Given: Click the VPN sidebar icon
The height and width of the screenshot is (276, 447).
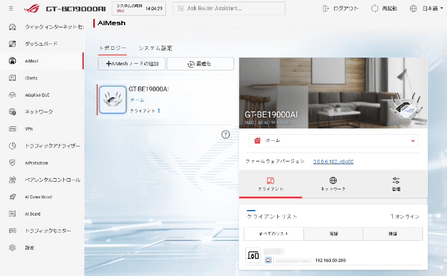Looking at the screenshot, I should pyautogui.click(x=12, y=129).
